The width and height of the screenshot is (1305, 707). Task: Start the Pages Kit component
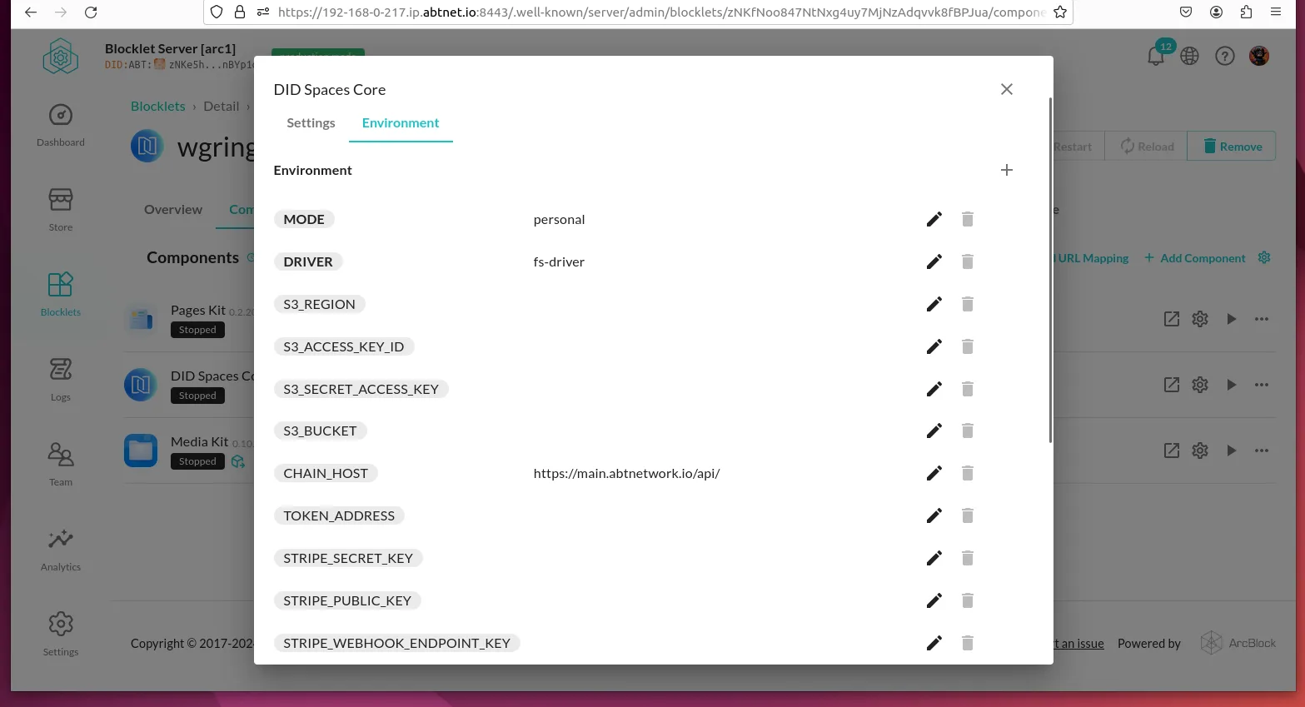coord(1232,319)
